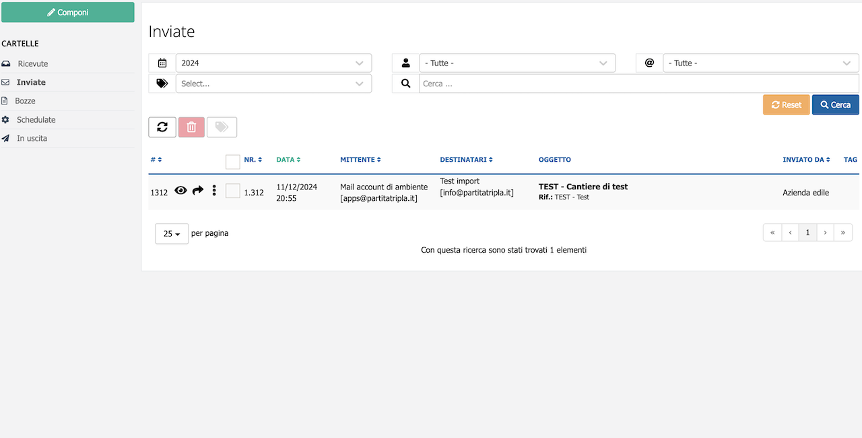Click the tag assignment button in toolbar

coord(222,127)
